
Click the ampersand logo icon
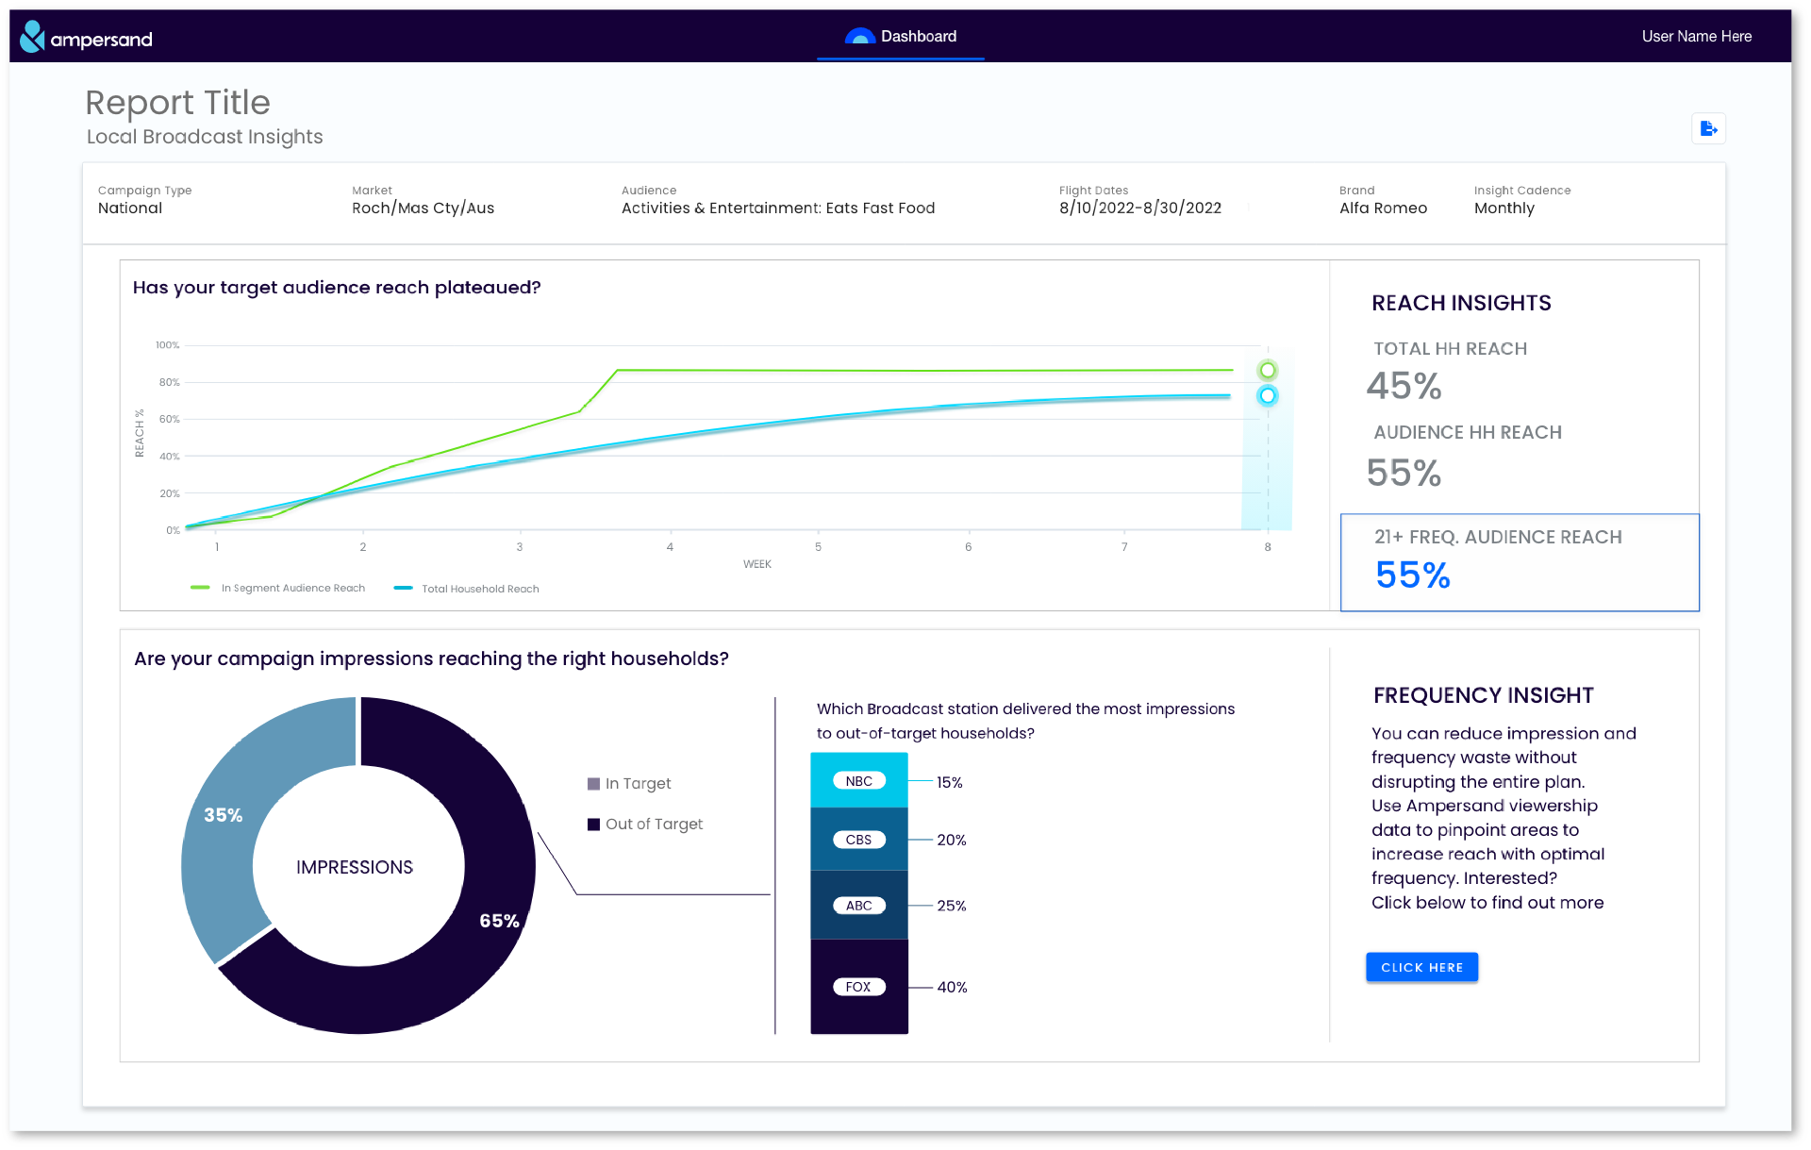click(x=32, y=37)
